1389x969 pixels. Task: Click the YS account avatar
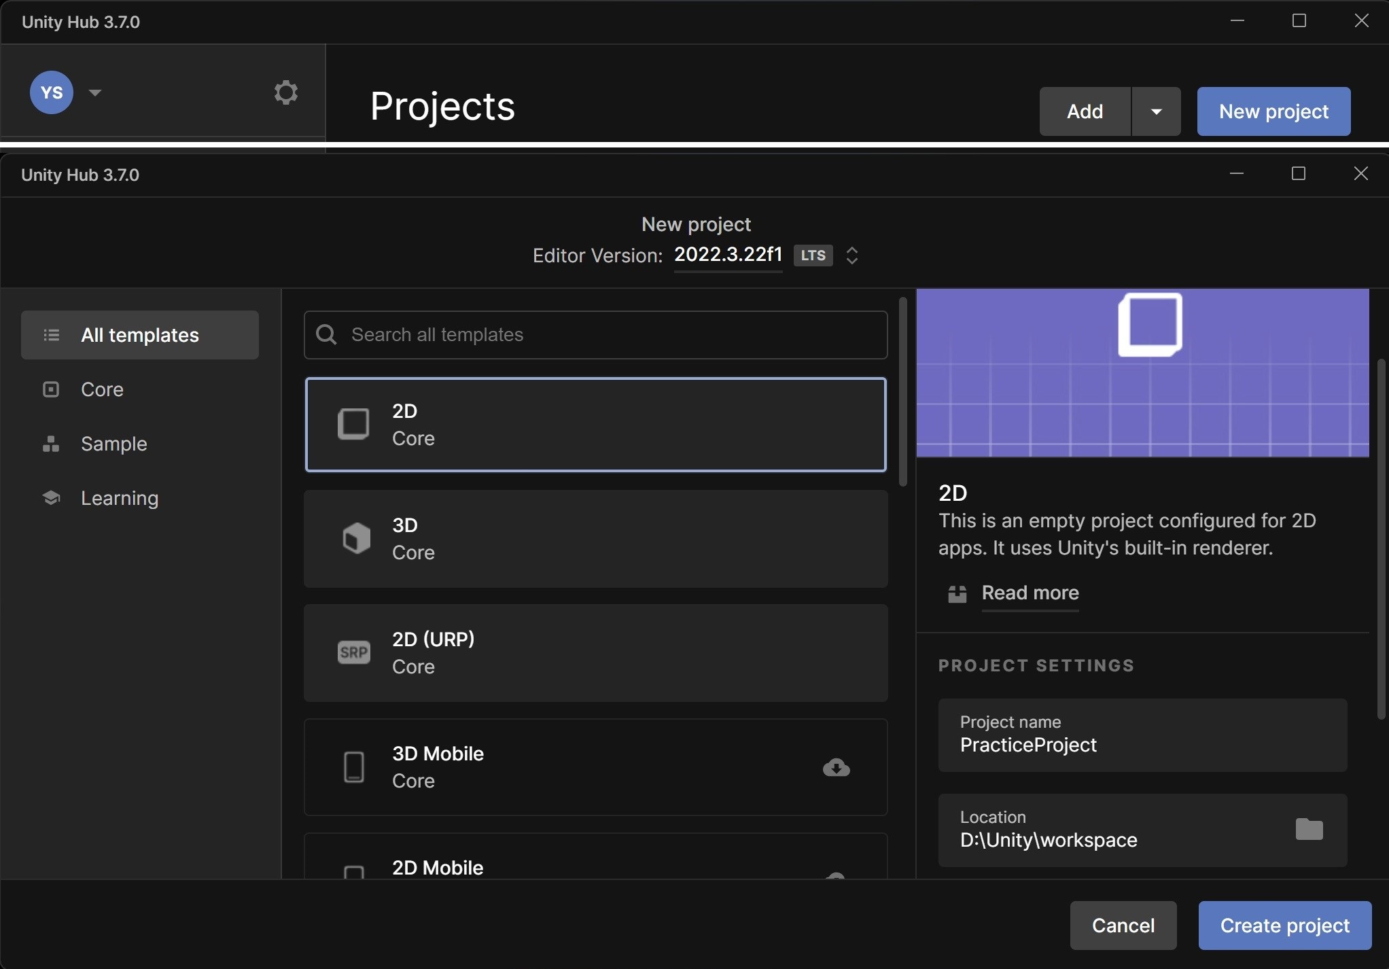pos(52,92)
